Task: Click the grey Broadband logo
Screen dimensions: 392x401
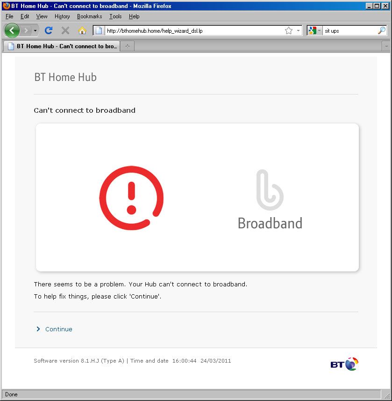Action: coord(270,199)
